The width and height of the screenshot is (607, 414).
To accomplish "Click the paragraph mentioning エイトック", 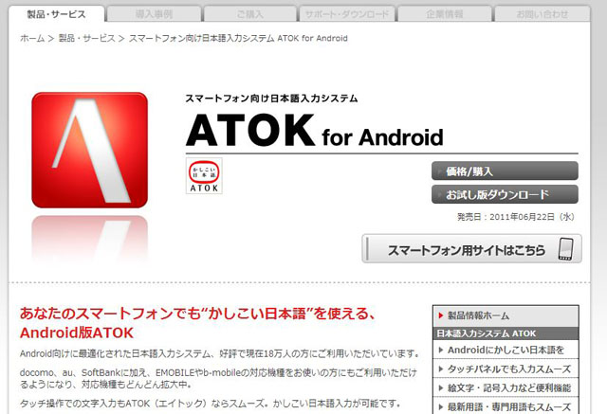I will (211, 404).
